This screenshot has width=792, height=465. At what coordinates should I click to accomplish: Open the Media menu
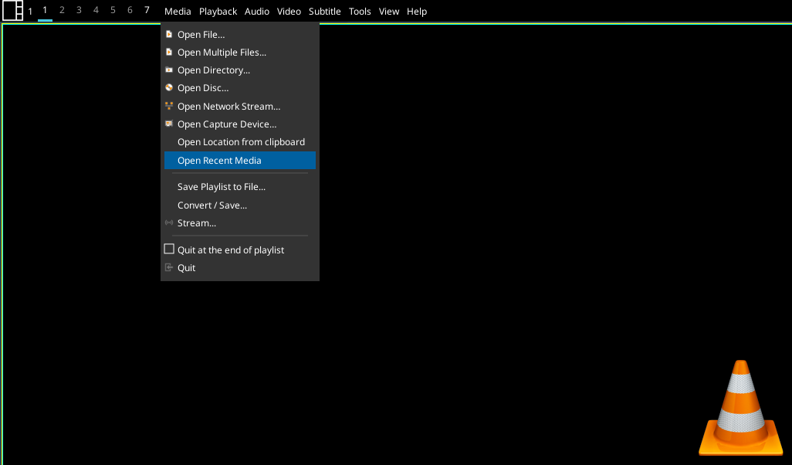[178, 11]
